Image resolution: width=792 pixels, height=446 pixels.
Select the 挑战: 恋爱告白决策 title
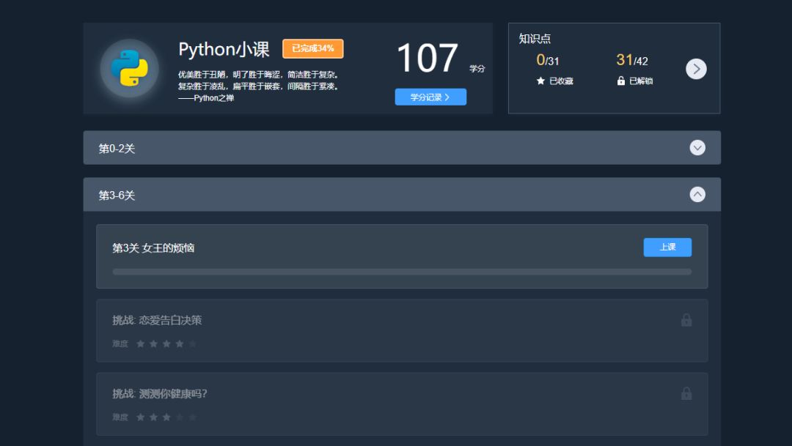click(x=157, y=320)
